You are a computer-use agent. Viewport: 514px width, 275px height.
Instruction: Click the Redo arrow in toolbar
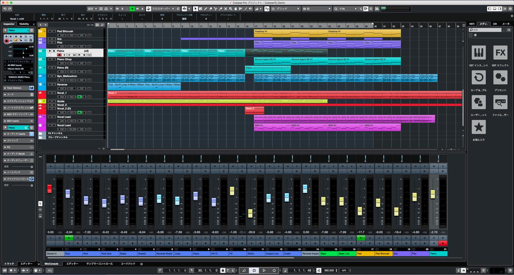tap(10, 9)
